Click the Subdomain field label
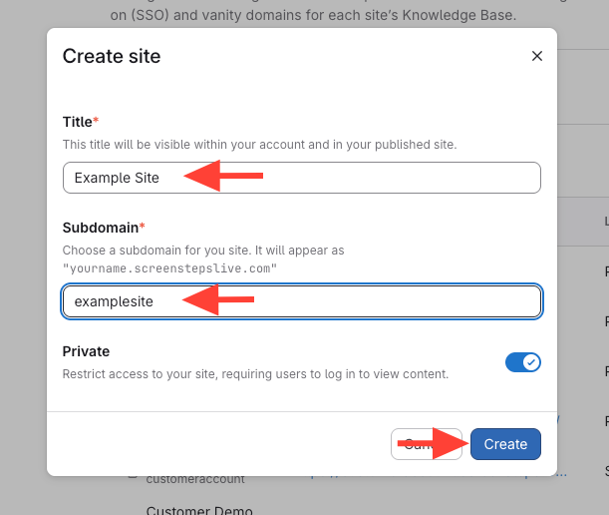This screenshot has width=609, height=515. tap(100, 229)
